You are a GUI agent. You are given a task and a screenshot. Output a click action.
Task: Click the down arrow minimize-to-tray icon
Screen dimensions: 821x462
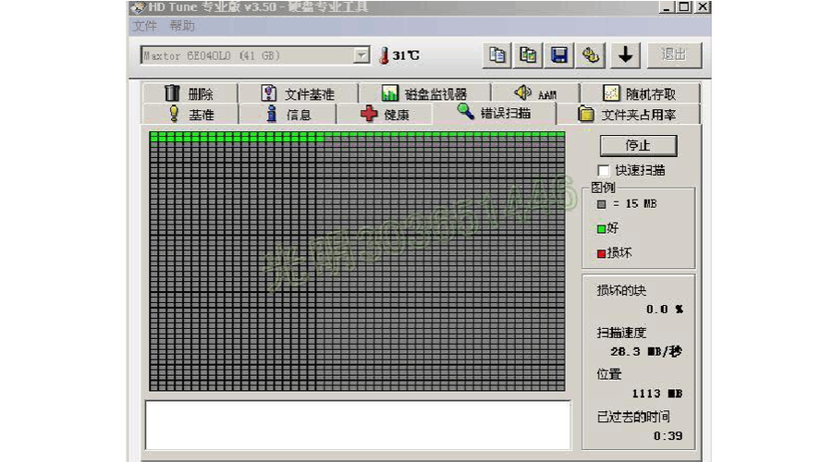click(x=625, y=55)
